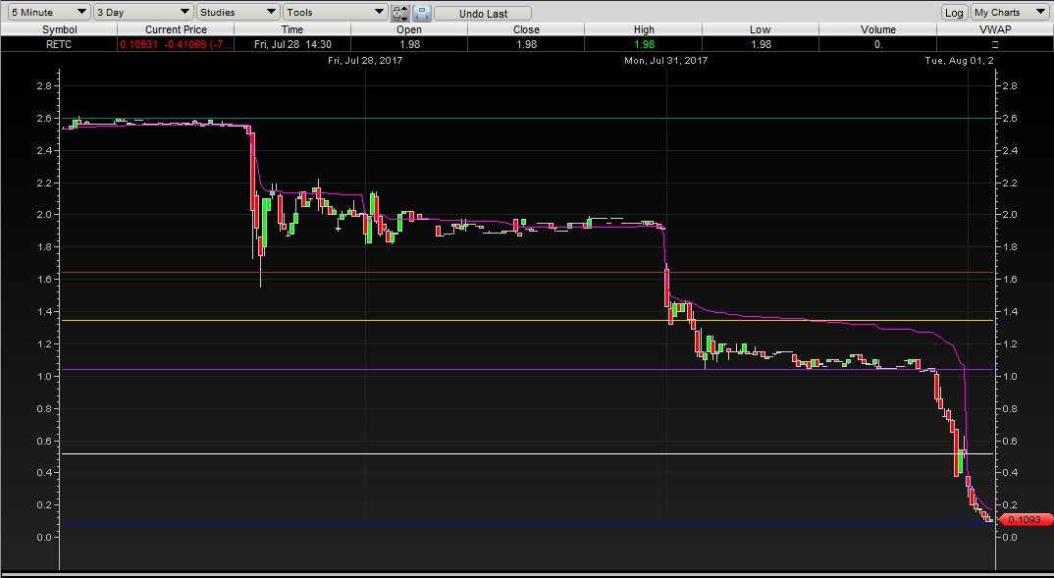Viewport: 1054px width, 578px height.
Task: Select the yellow horizontal line near 1.35
Action: (x=528, y=321)
